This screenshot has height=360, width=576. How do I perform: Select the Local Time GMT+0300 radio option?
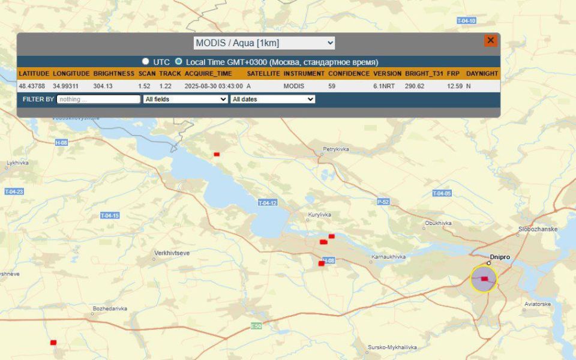[x=178, y=62]
